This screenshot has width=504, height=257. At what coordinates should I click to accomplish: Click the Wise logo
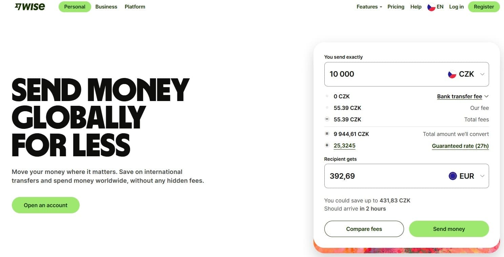[30, 7]
